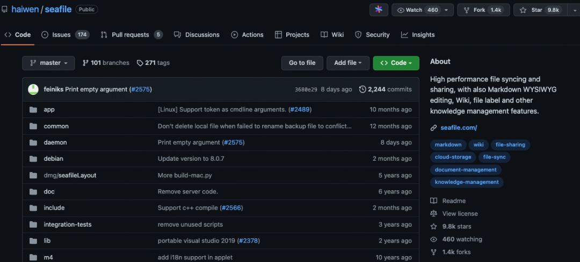This screenshot has width=580, height=262.
Task: Open the debian folder icon
Action: [33, 159]
